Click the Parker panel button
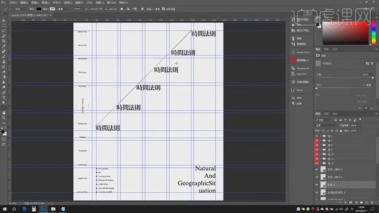Image resolution: width=379 pixels, height=213 pixels. coord(299,90)
